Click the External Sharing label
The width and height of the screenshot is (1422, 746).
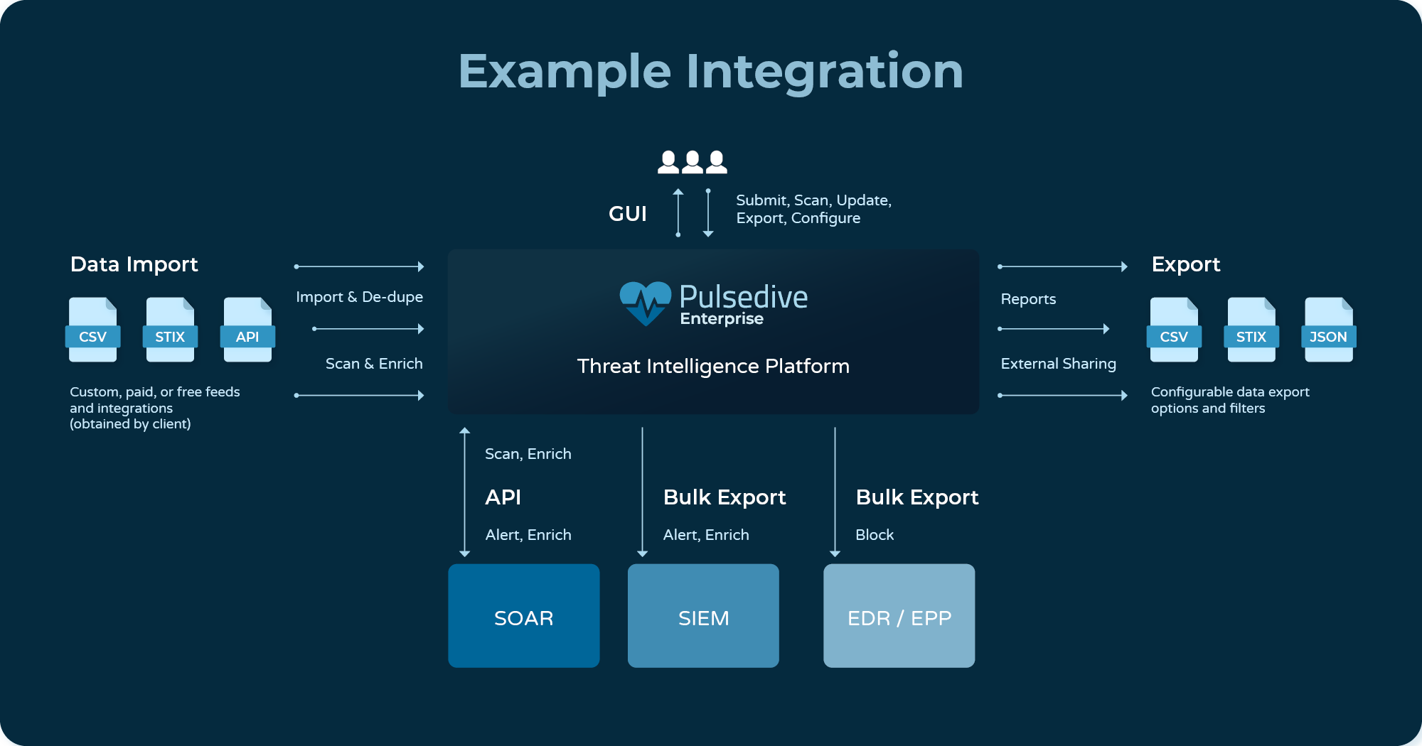point(1058,364)
